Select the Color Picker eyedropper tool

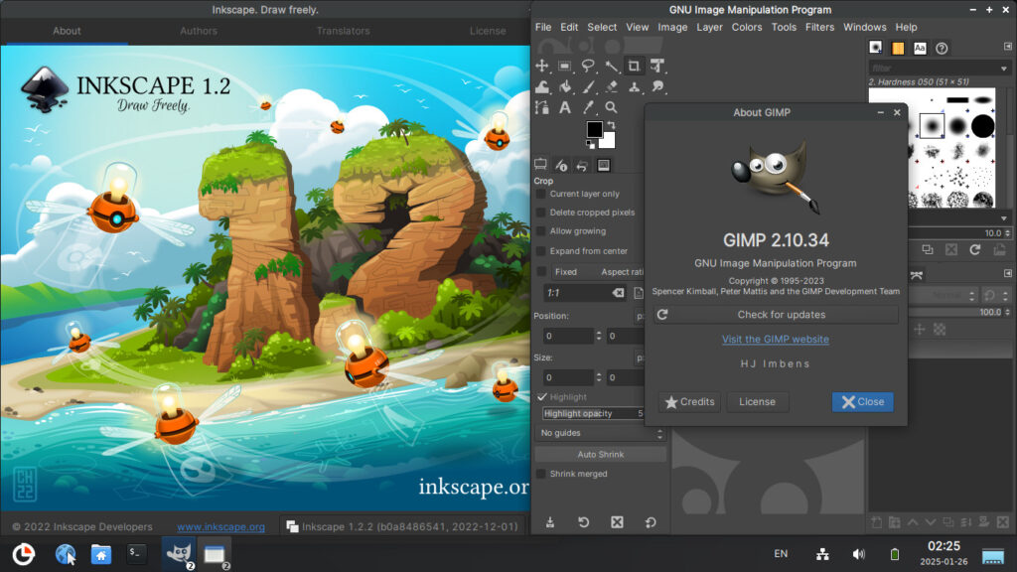click(588, 107)
